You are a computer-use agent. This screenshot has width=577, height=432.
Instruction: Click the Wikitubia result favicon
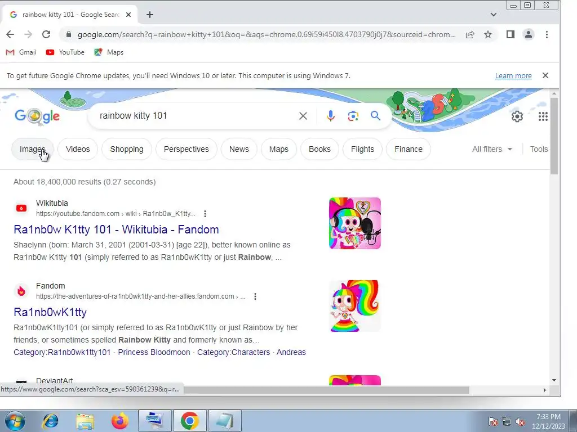pyautogui.click(x=21, y=208)
